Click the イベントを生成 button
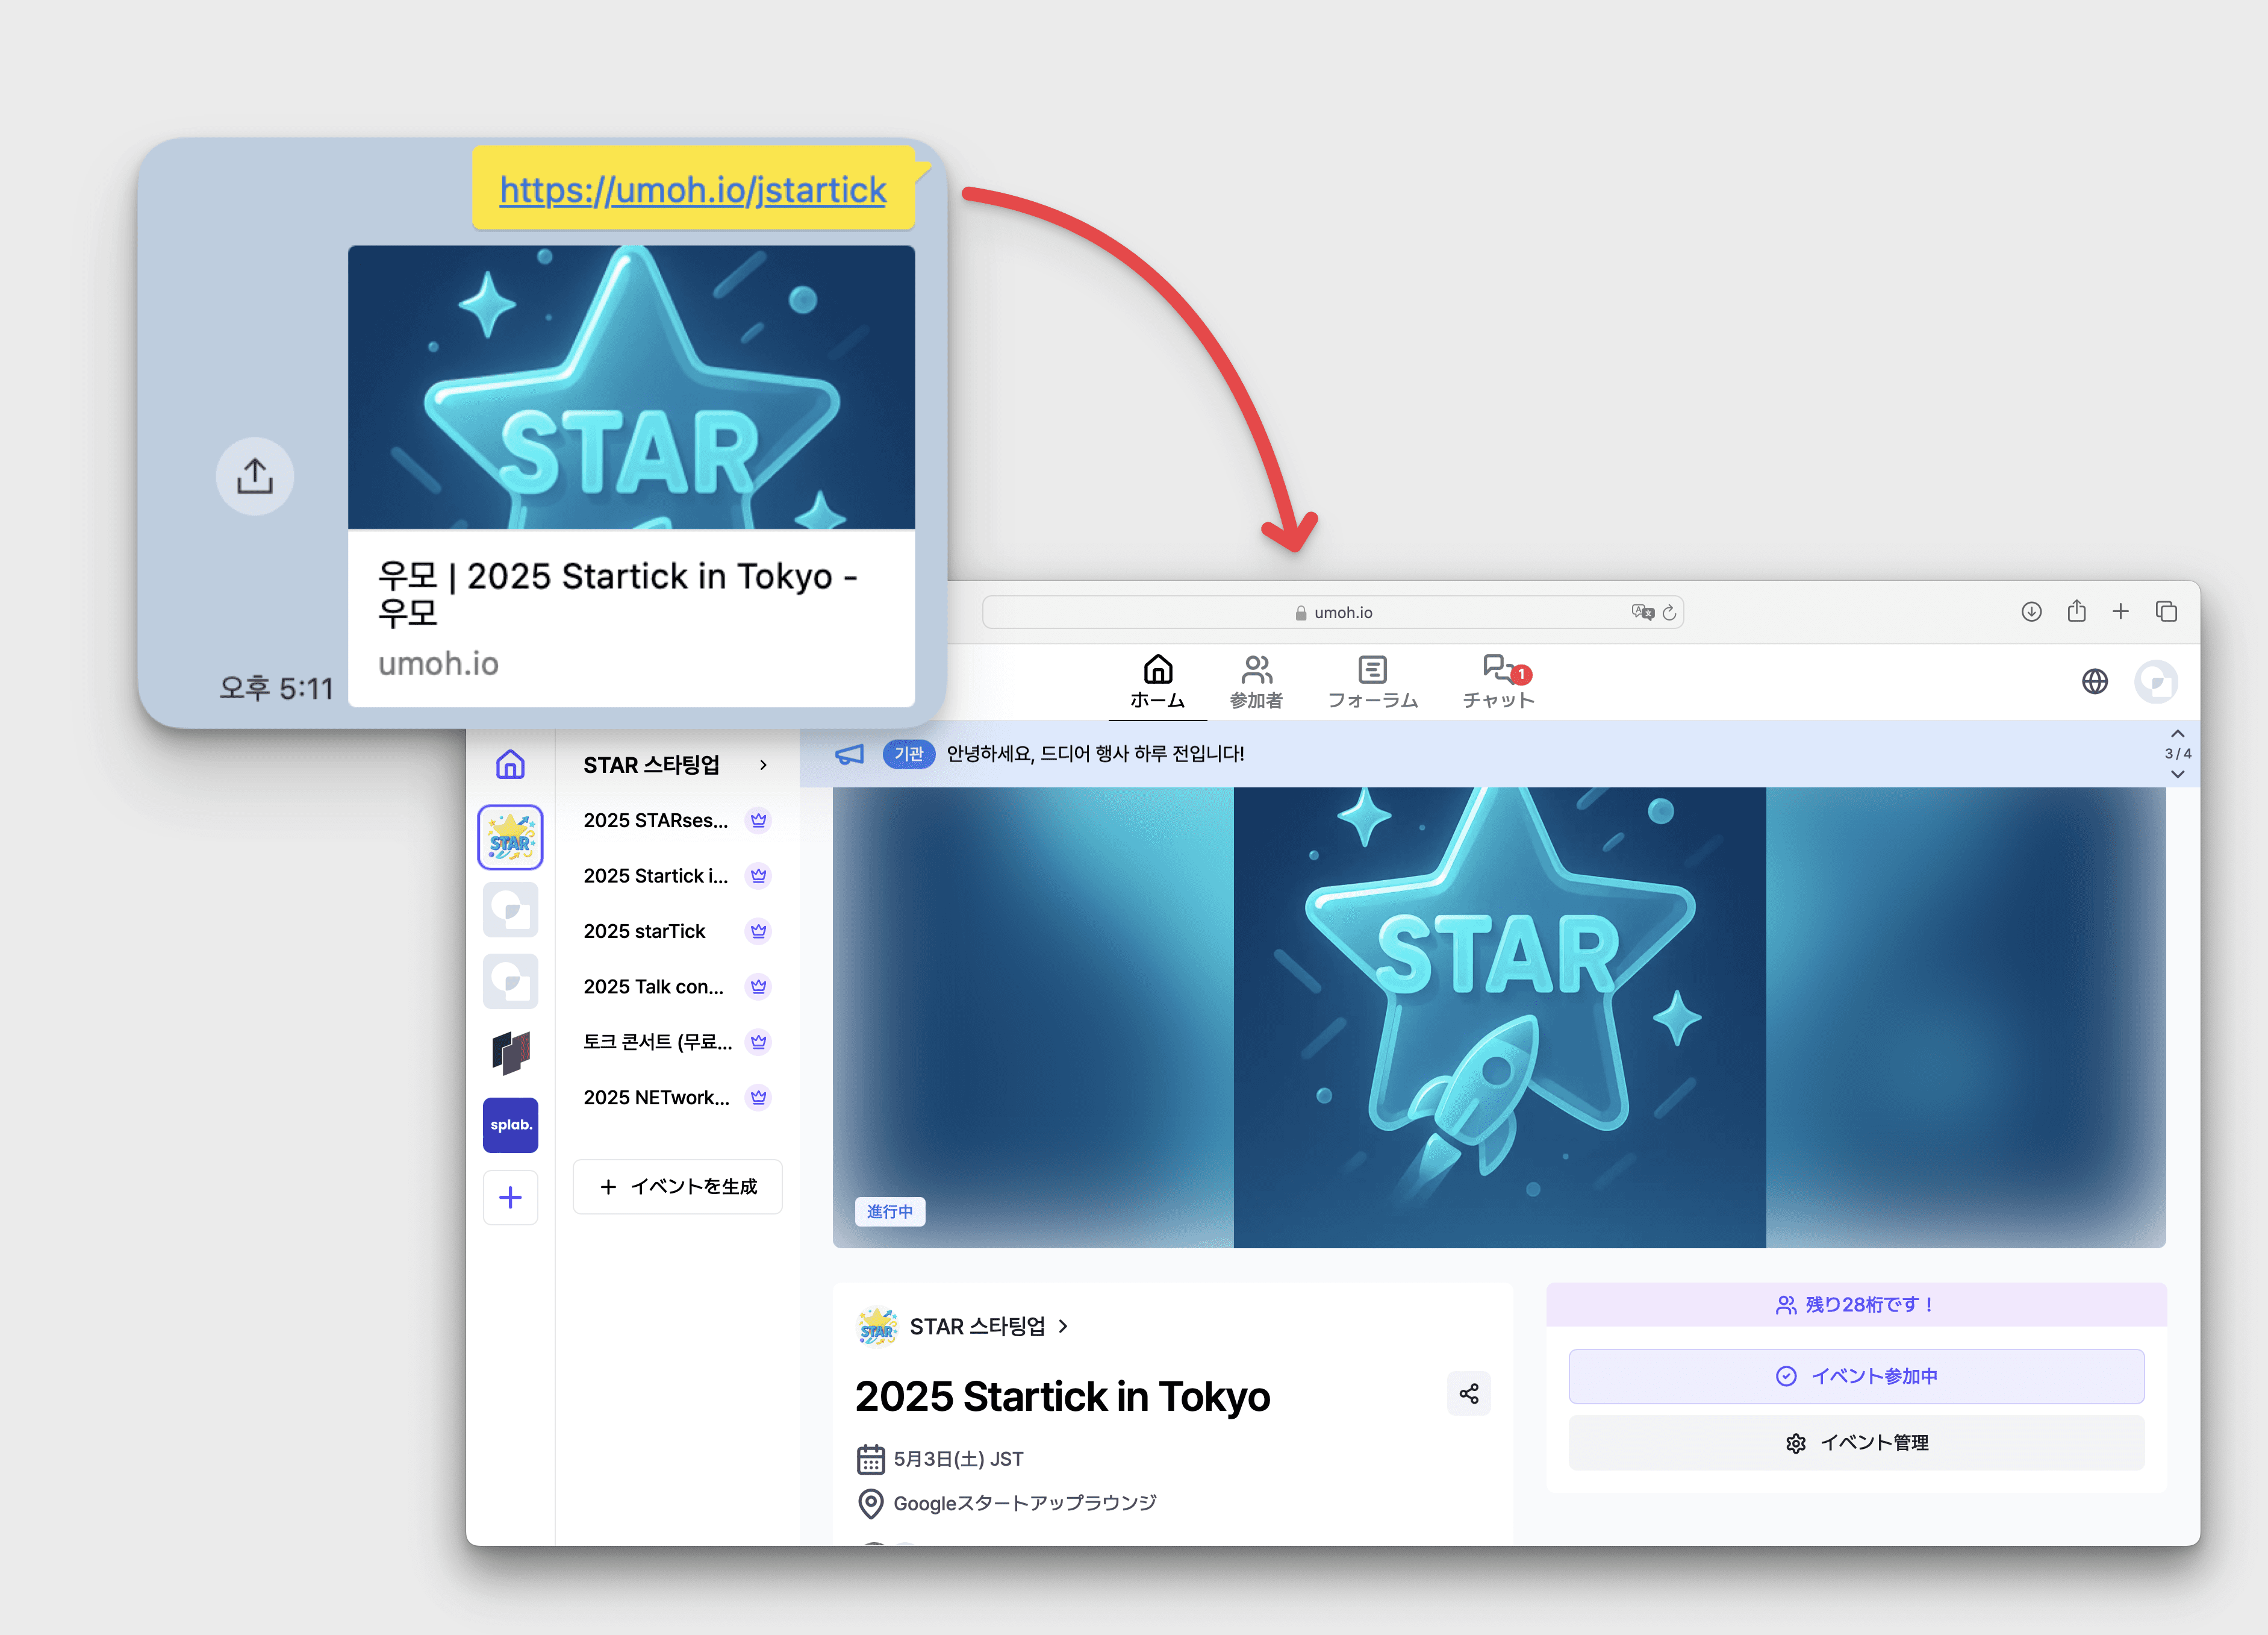Image resolution: width=2268 pixels, height=1635 pixels. coord(678,1187)
